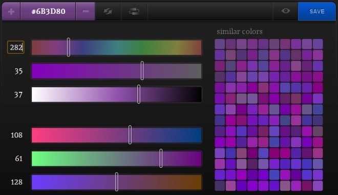This screenshot has height=195, width=338.
Task: Click the plus icon to add color
Action: pyautogui.click(x=11, y=11)
